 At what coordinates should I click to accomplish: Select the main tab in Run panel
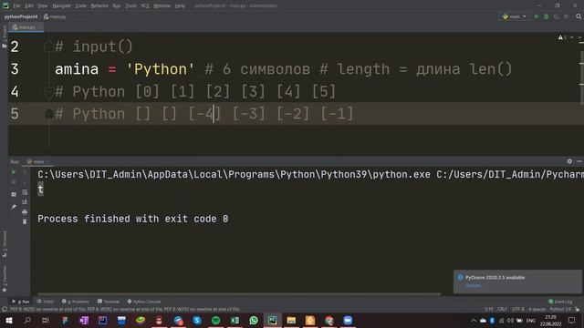38,162
